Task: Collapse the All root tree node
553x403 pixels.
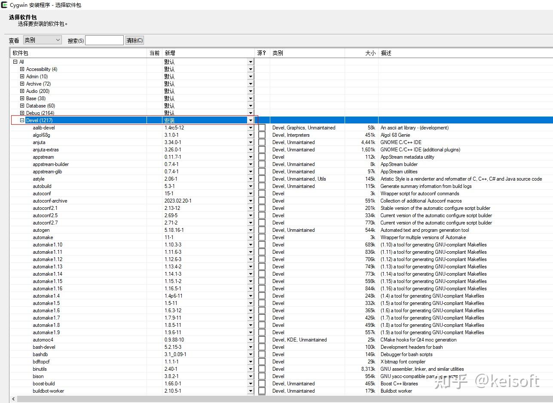Action: [x=15, y=62]
